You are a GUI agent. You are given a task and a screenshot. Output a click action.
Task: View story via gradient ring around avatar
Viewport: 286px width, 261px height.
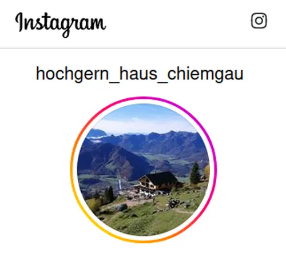(144, 170)
